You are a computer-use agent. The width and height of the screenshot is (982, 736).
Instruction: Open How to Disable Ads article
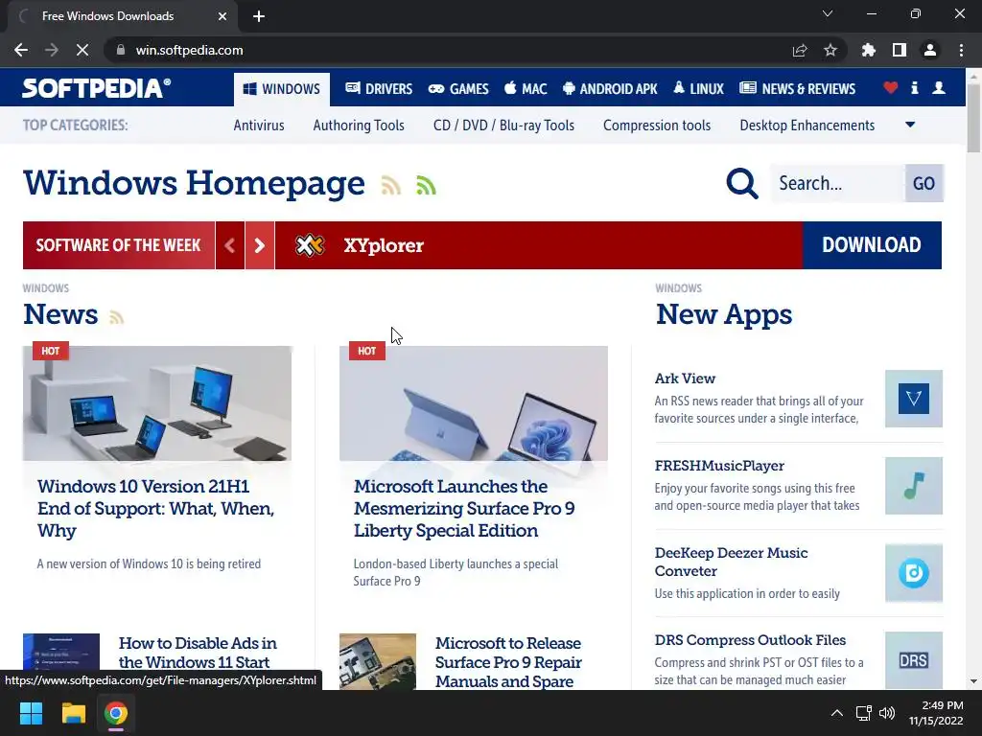(198, 653)
